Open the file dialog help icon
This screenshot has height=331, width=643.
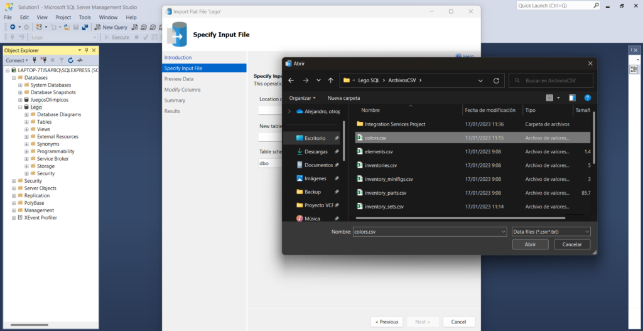pos(588,98)
